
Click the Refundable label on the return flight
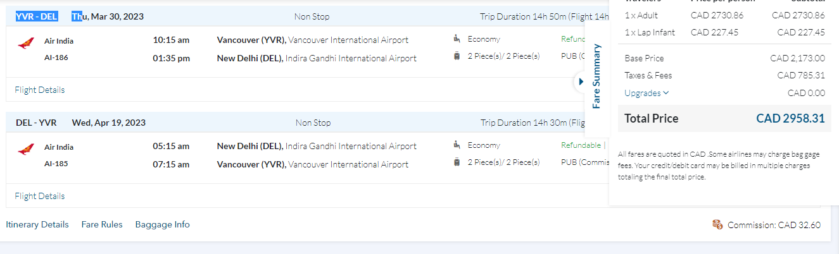[581, 145]
